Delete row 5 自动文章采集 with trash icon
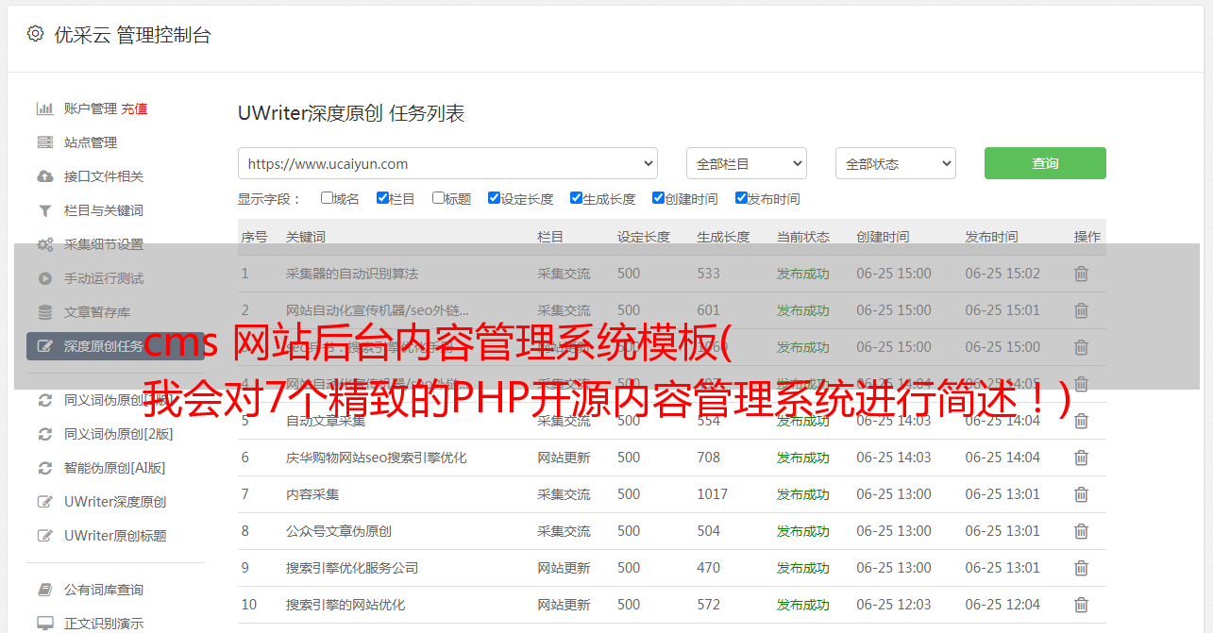Viewport: 1213px width, 633px height. tap(1081, 421)
